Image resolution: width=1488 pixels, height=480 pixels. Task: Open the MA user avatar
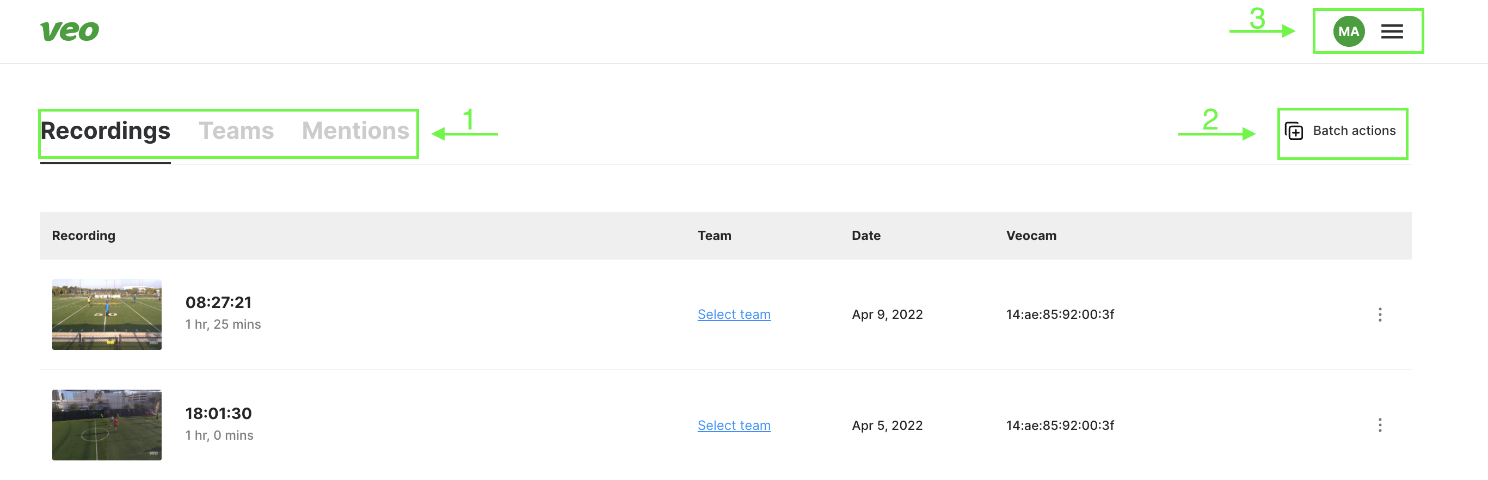[x=1349, y=31]
